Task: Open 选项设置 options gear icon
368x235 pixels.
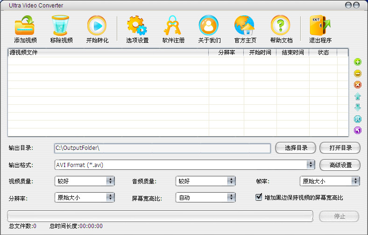Action: (137, 25)
